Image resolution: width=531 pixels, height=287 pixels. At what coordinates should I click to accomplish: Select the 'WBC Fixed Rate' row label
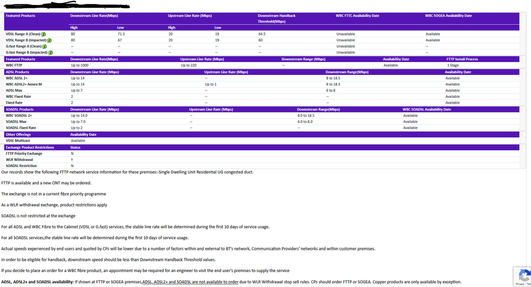(18, 96)
